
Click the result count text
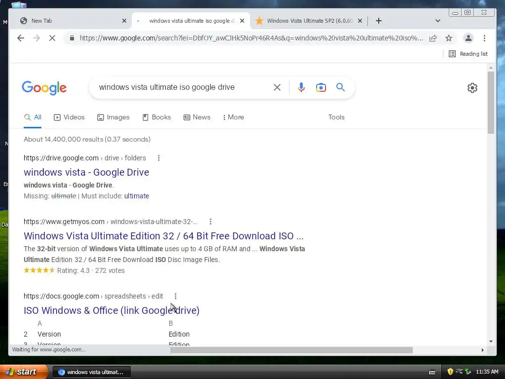[x=87, y=139]
